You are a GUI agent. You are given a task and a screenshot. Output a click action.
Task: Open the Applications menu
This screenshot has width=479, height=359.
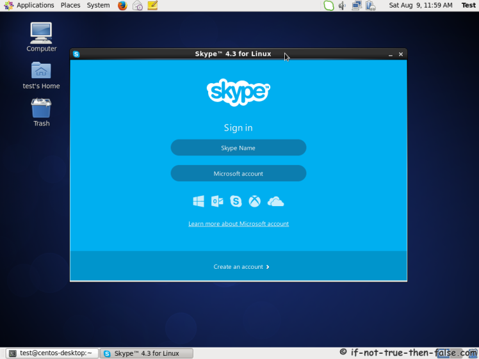coord(35,5)
